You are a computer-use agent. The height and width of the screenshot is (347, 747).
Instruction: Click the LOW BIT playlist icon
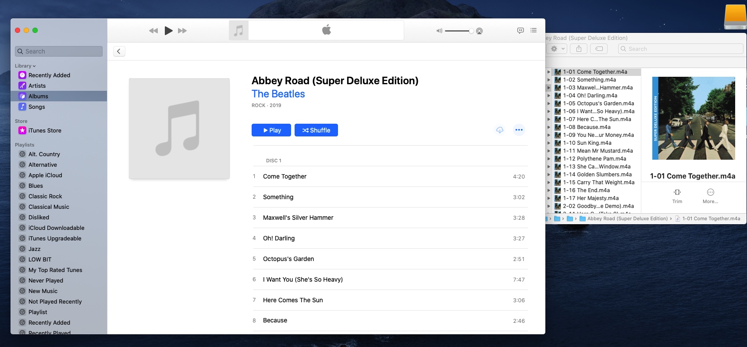[22, 259]
